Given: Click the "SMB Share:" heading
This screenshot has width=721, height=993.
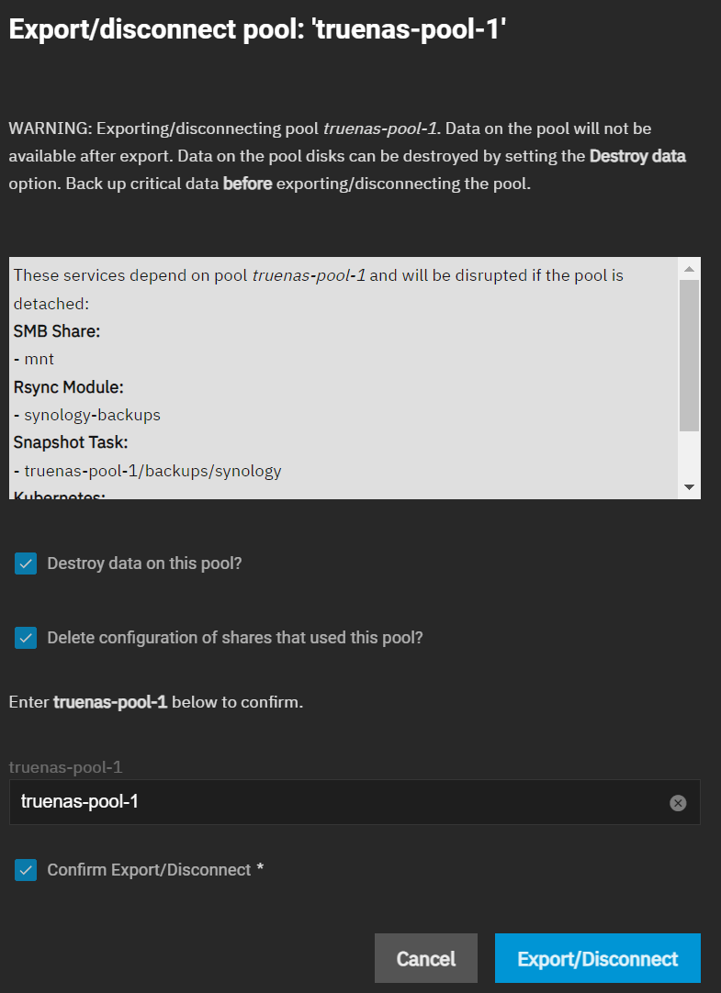Looking at the screenshot, I should (x=57, y=331).
